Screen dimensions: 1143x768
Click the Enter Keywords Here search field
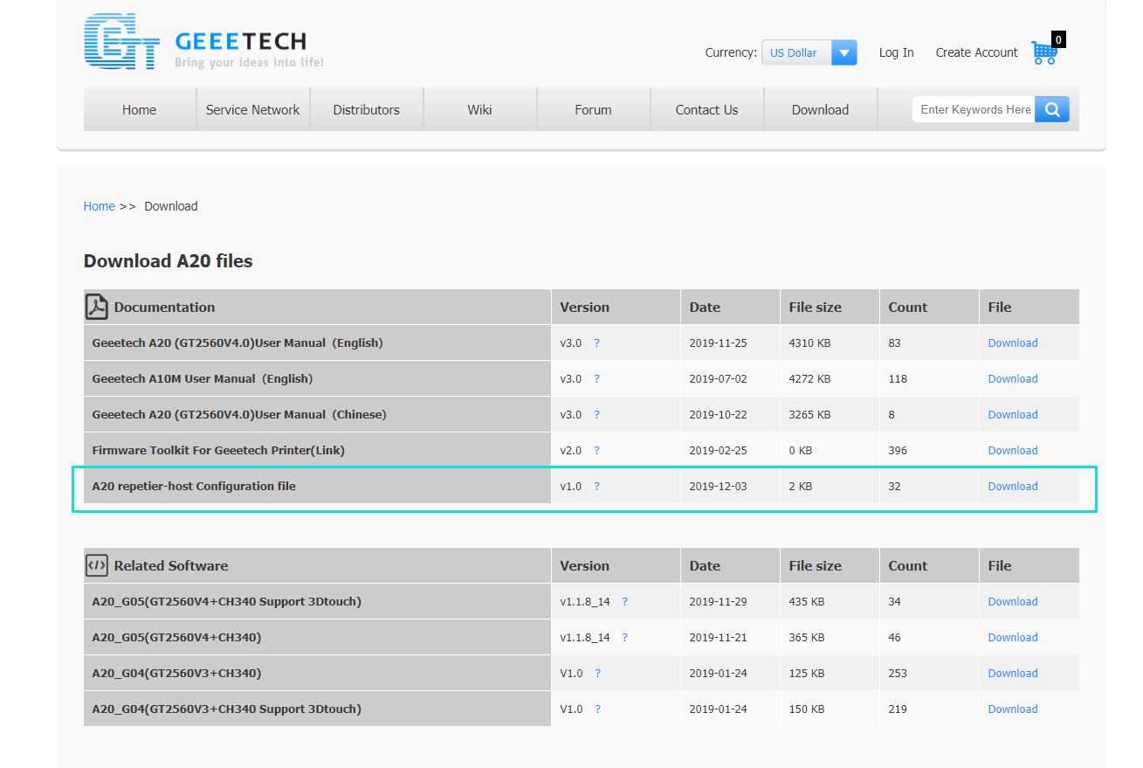tap(974, 109)
